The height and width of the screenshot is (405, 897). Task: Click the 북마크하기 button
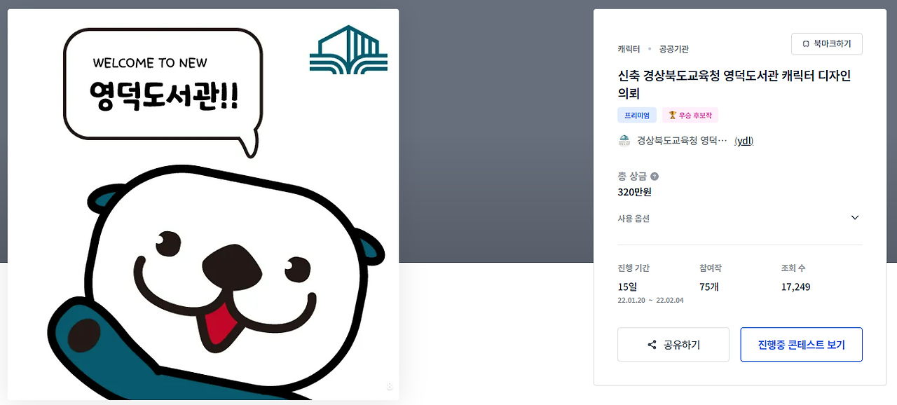point(827,44)
